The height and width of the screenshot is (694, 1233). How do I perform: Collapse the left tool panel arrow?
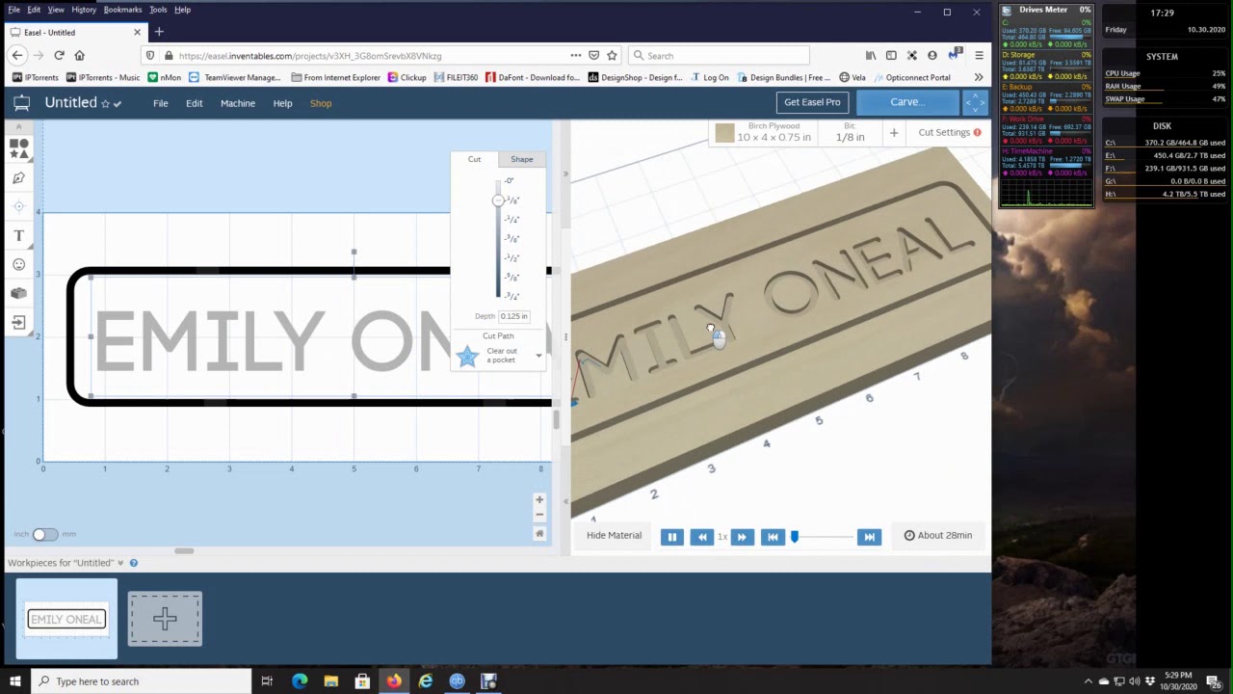[18, 125]
